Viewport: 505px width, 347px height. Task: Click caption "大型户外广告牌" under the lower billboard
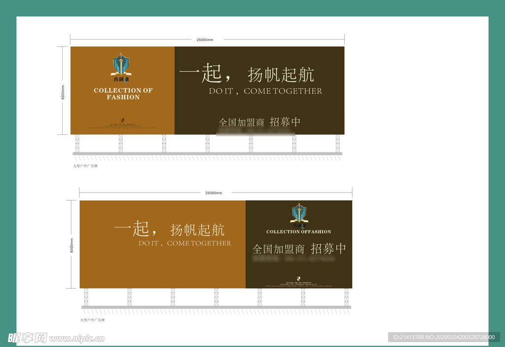point(92,320)
